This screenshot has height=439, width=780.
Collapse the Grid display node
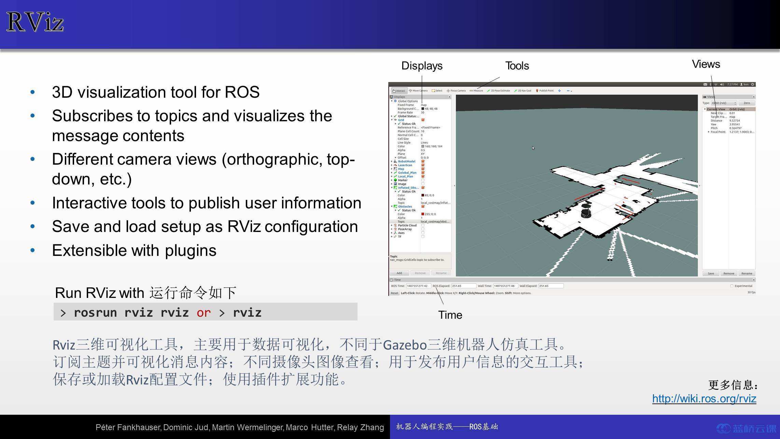392,120
